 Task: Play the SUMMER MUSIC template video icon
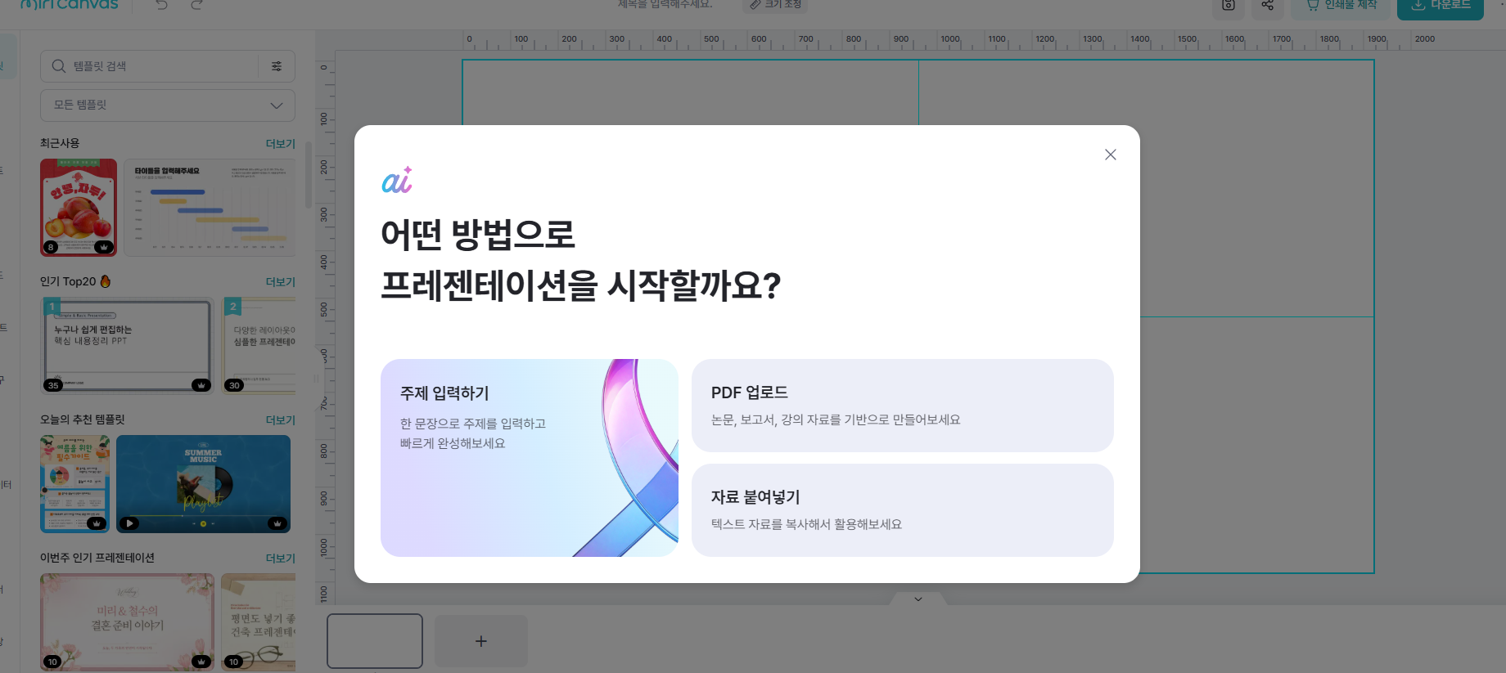coord(129,523)
